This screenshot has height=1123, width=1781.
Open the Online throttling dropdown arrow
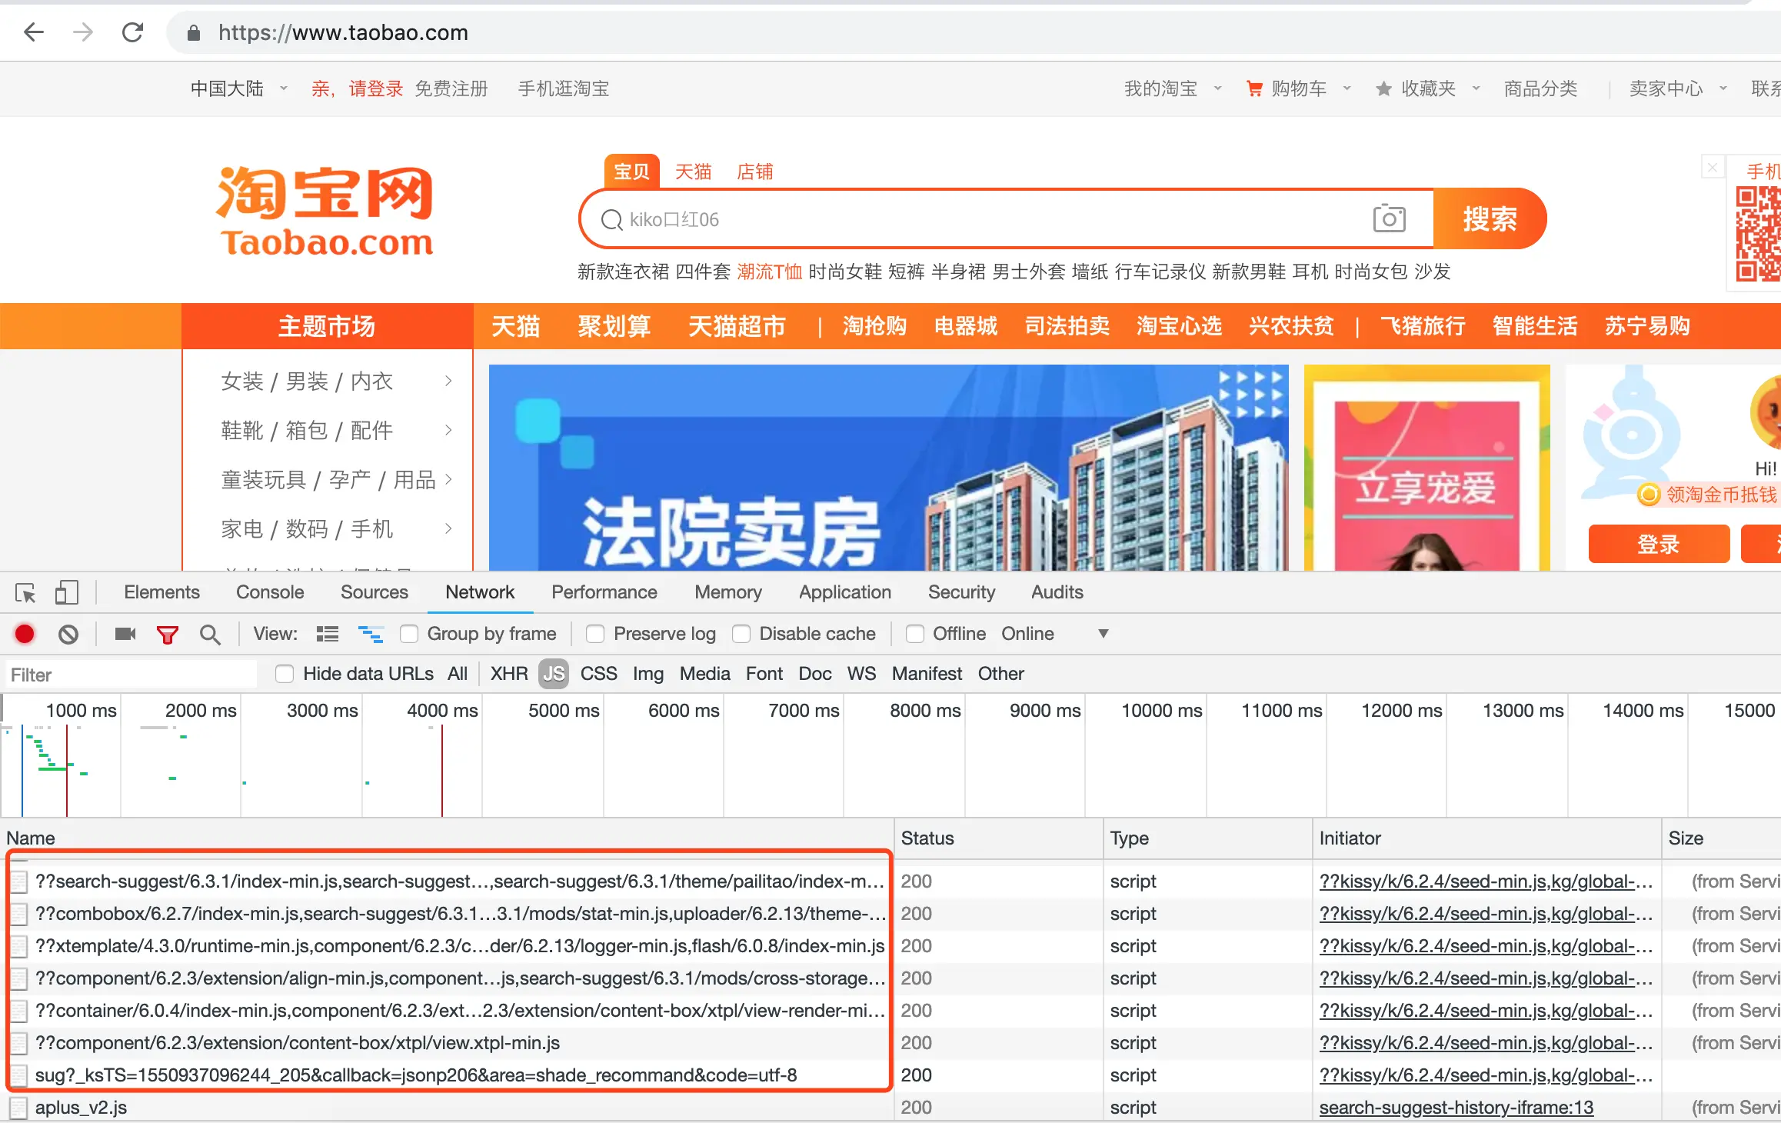tap(1103, 634)
